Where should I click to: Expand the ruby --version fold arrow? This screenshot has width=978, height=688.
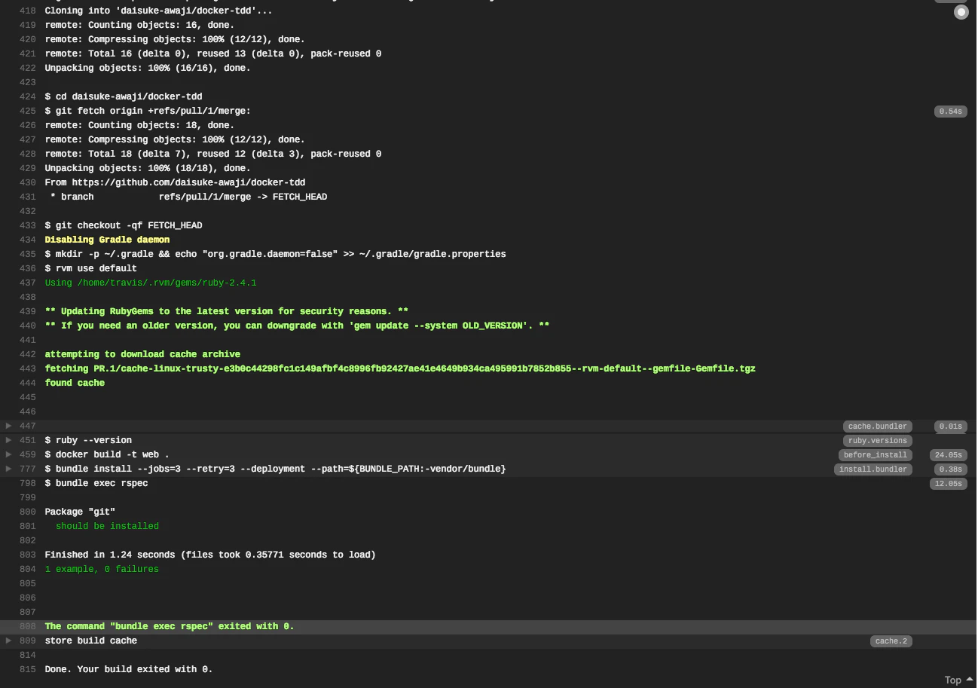(x=8, y=440)
